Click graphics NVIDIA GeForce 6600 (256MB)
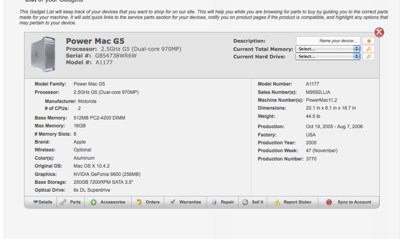This screenshot has width=414, height=239. 107,174
